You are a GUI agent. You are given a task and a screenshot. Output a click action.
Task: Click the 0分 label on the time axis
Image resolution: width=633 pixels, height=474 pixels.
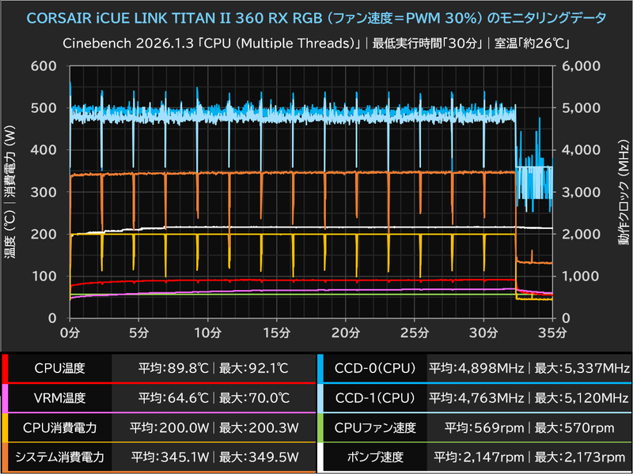70,333
